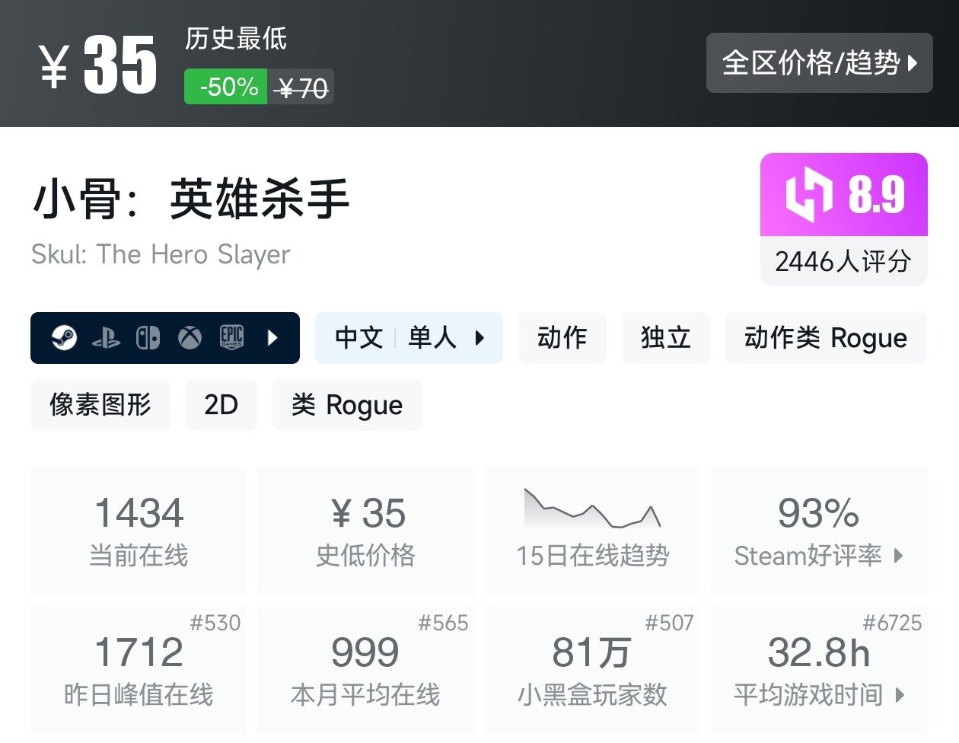Expand the platform list arrow
The image size is (959, 743).
click(273, 337)
